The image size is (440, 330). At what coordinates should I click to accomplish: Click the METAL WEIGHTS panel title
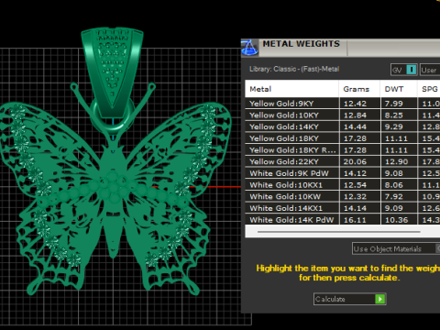click(302, 44)
